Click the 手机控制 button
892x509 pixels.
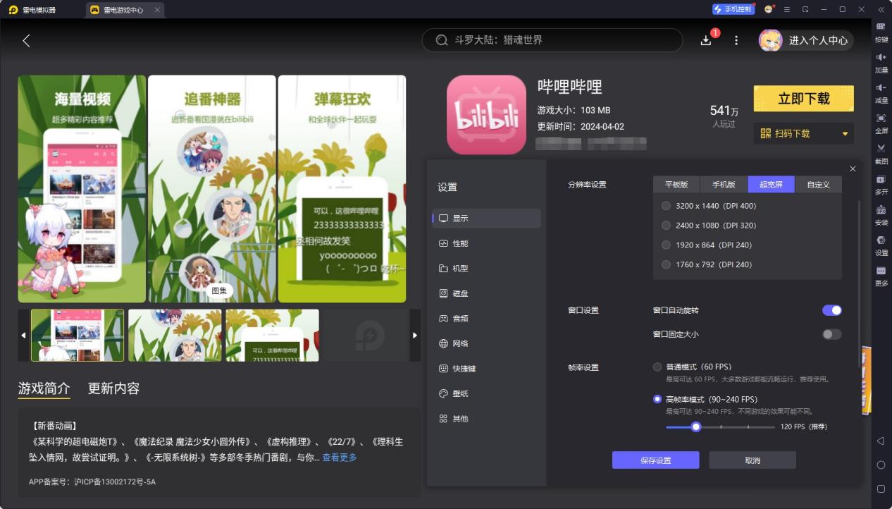(733, 9)
